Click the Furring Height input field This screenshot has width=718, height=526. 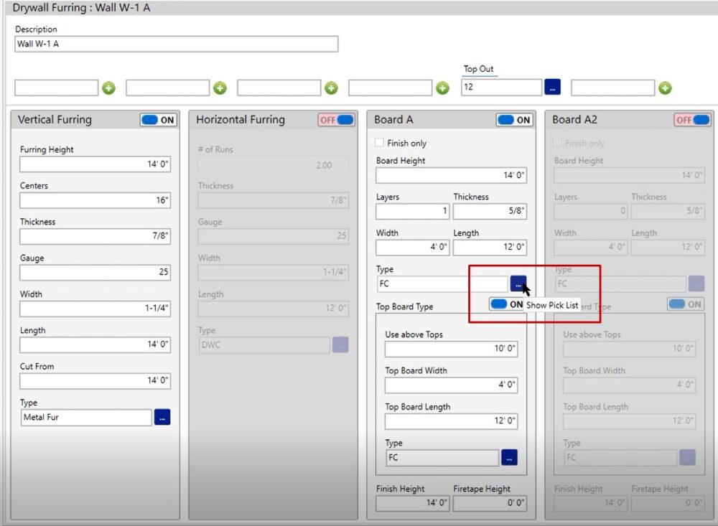coord(95,164)
